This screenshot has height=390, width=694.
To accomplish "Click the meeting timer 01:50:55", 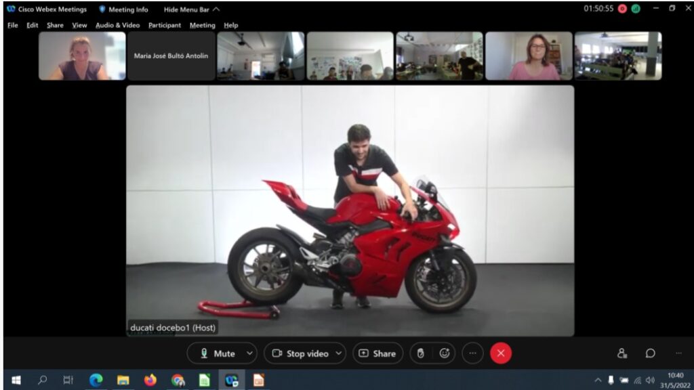I will click(x=598, y=8).
